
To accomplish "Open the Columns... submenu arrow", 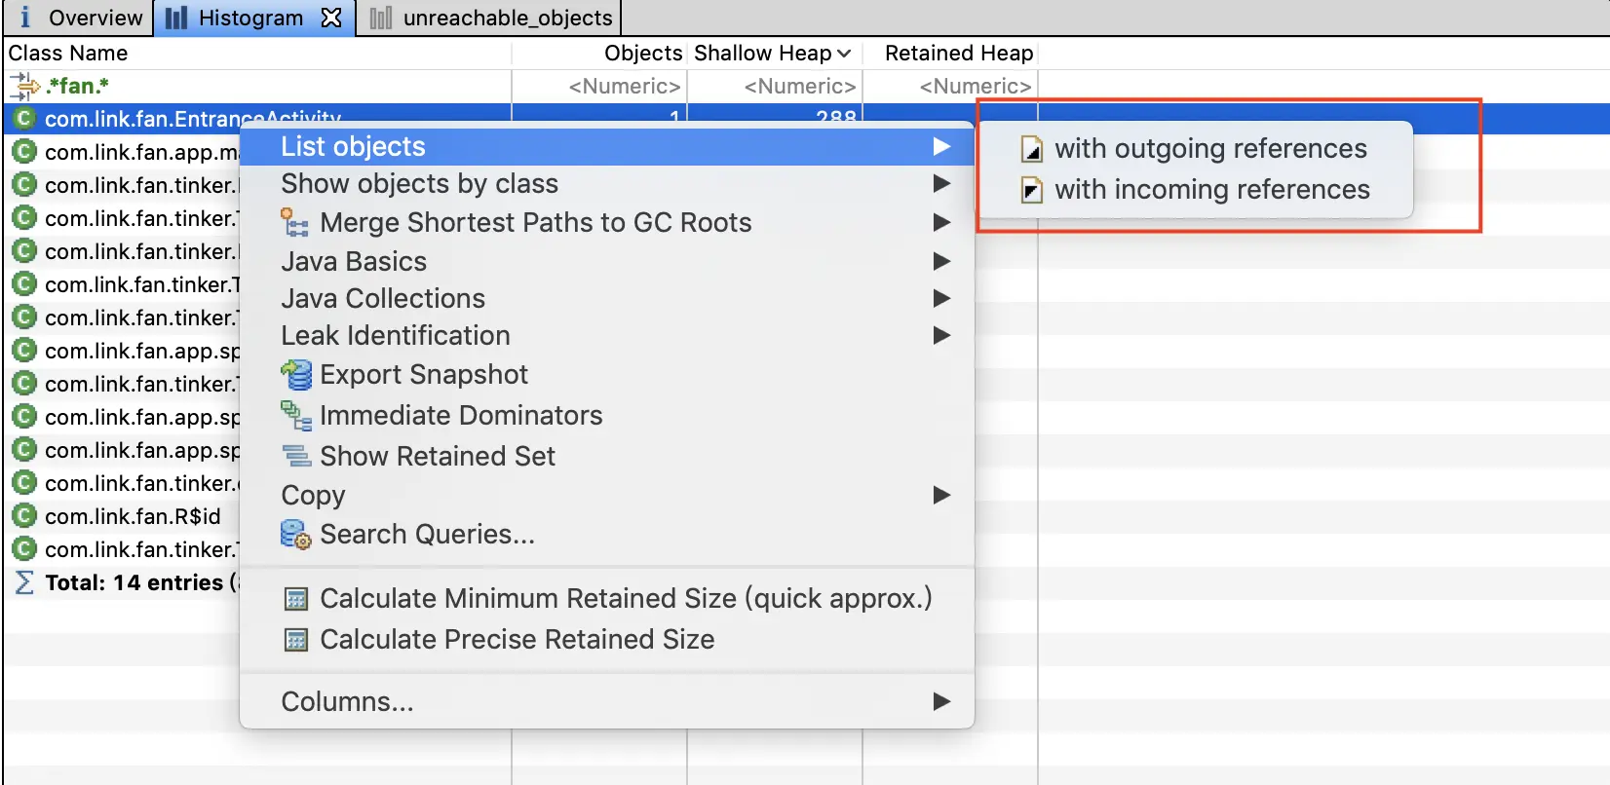I will pyautogui.click(x=940, y=701).
